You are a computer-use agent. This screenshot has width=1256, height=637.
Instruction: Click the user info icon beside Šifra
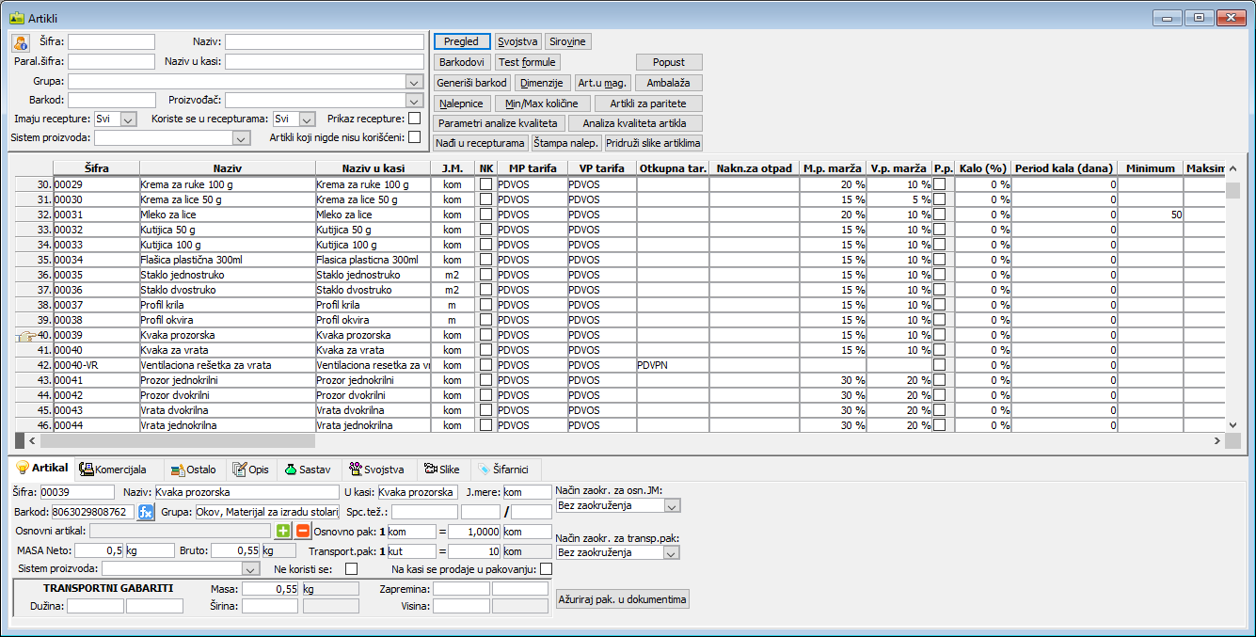click(x=21, y=42)
